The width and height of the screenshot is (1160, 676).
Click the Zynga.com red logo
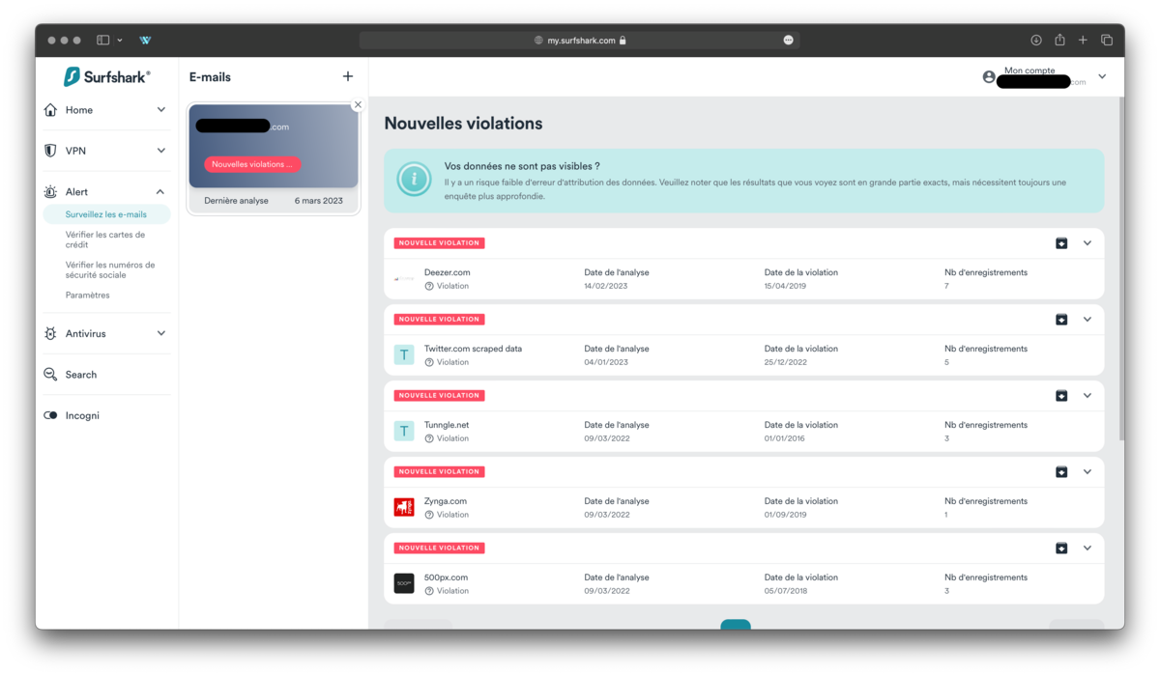click(x=404, y=507)
